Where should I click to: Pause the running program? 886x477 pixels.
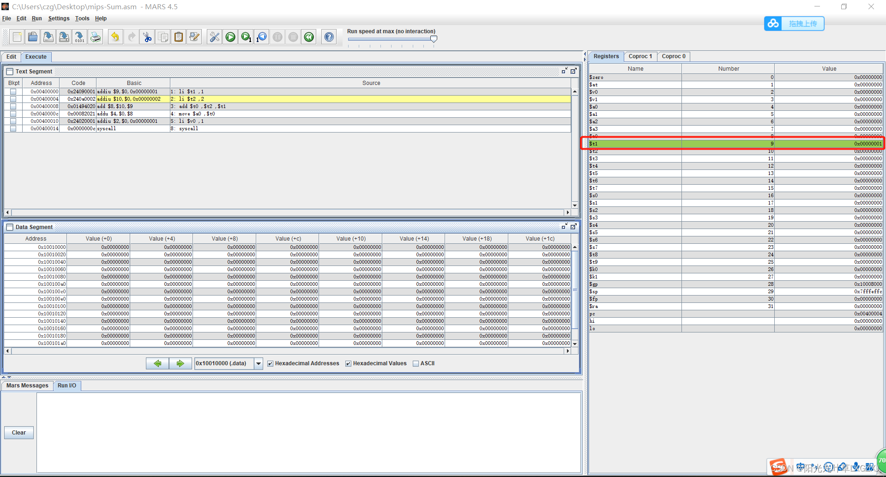click(277, 37)
